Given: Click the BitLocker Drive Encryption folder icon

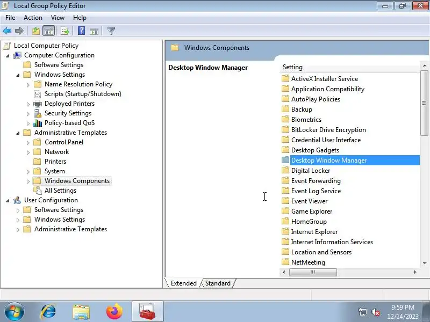Looking at the screenshot, I should [x=285, y=129].
